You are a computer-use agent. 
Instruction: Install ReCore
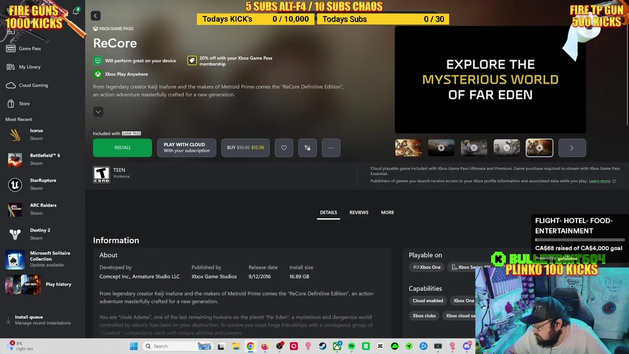122,147
